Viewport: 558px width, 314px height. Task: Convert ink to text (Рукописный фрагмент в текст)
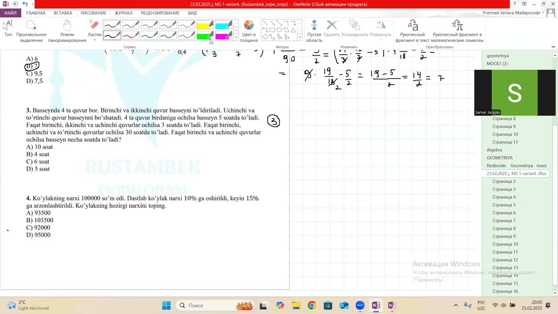[412, 31]
